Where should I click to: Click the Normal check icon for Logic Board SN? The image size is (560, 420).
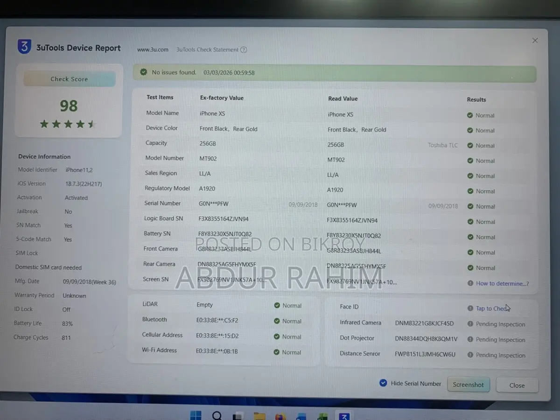[470, 222]
